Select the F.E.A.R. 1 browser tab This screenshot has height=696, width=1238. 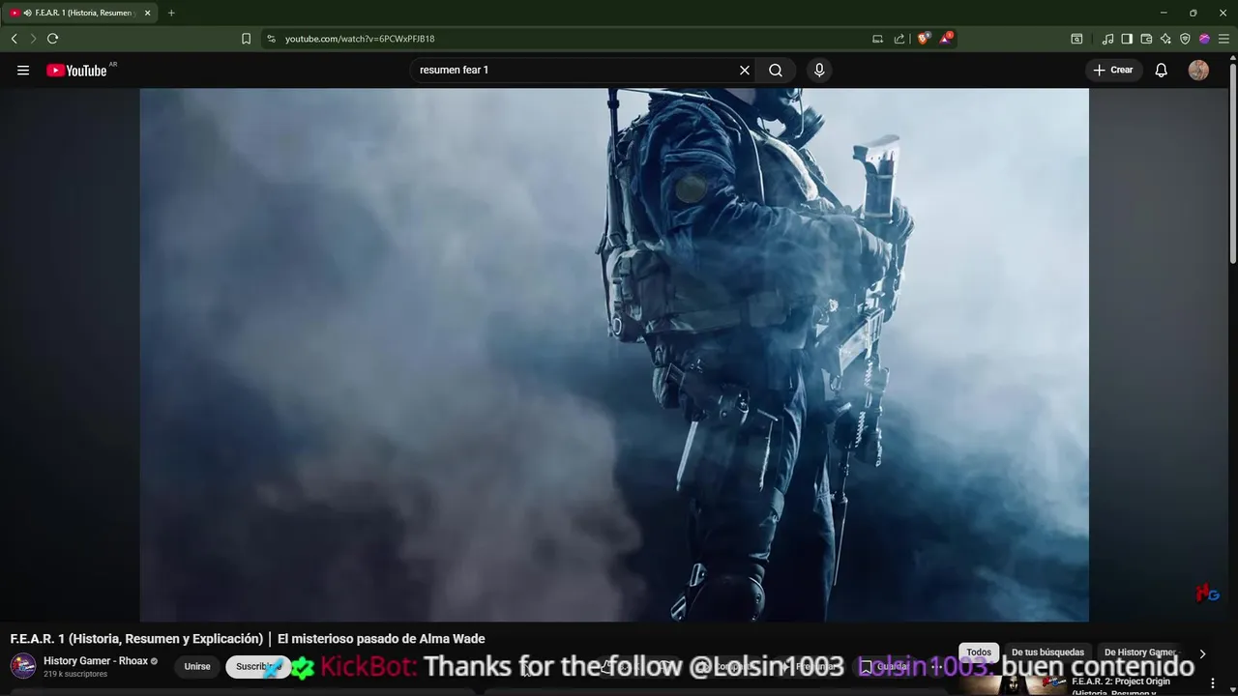click(81, 13)
